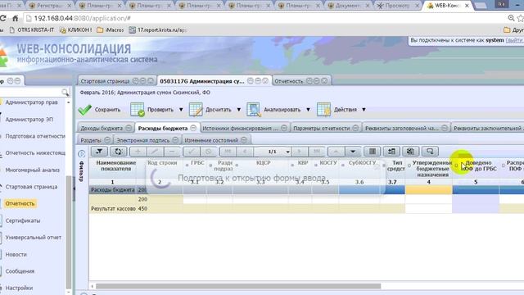Screen dimensions: 524x295
Task: Open Многомерный анализ in sidebar
Action: click(32, 170)
